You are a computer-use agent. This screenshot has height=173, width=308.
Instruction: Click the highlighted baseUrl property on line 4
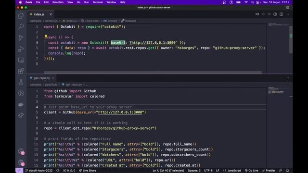tap(118, 43)
